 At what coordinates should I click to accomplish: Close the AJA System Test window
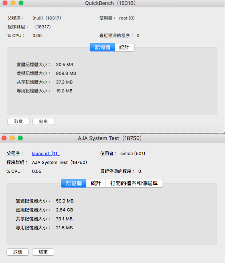[4, 138]
